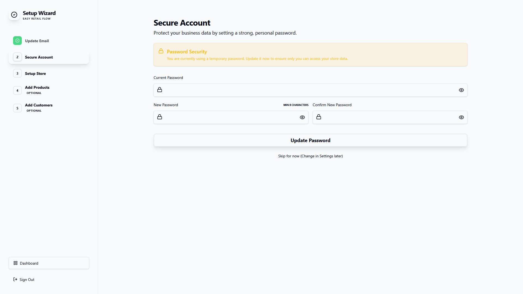Open the Add Products optional step
The width and height of the screenshot is (523, 294).
click(49, 90)
